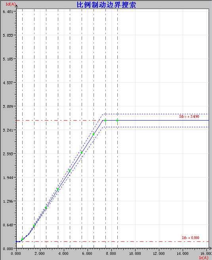Select the Id>> = 3.490 threshold label

click(x=189, y=117)
